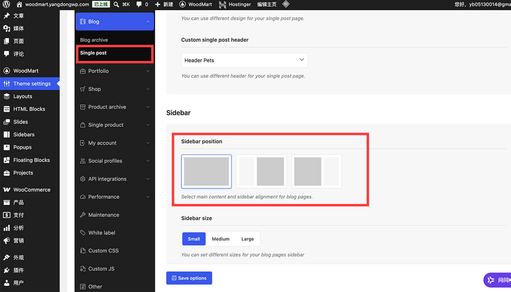Open the White label settings tab
511x292 pixels.
tap(115, 233)
